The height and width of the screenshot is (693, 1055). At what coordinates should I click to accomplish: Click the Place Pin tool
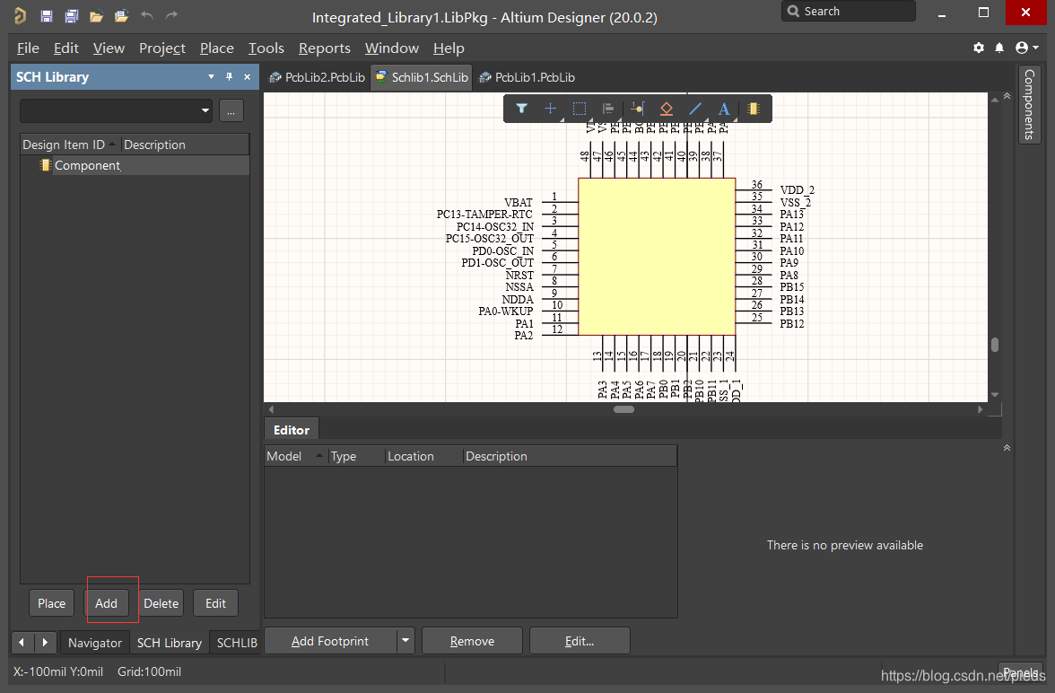point(638,109)
